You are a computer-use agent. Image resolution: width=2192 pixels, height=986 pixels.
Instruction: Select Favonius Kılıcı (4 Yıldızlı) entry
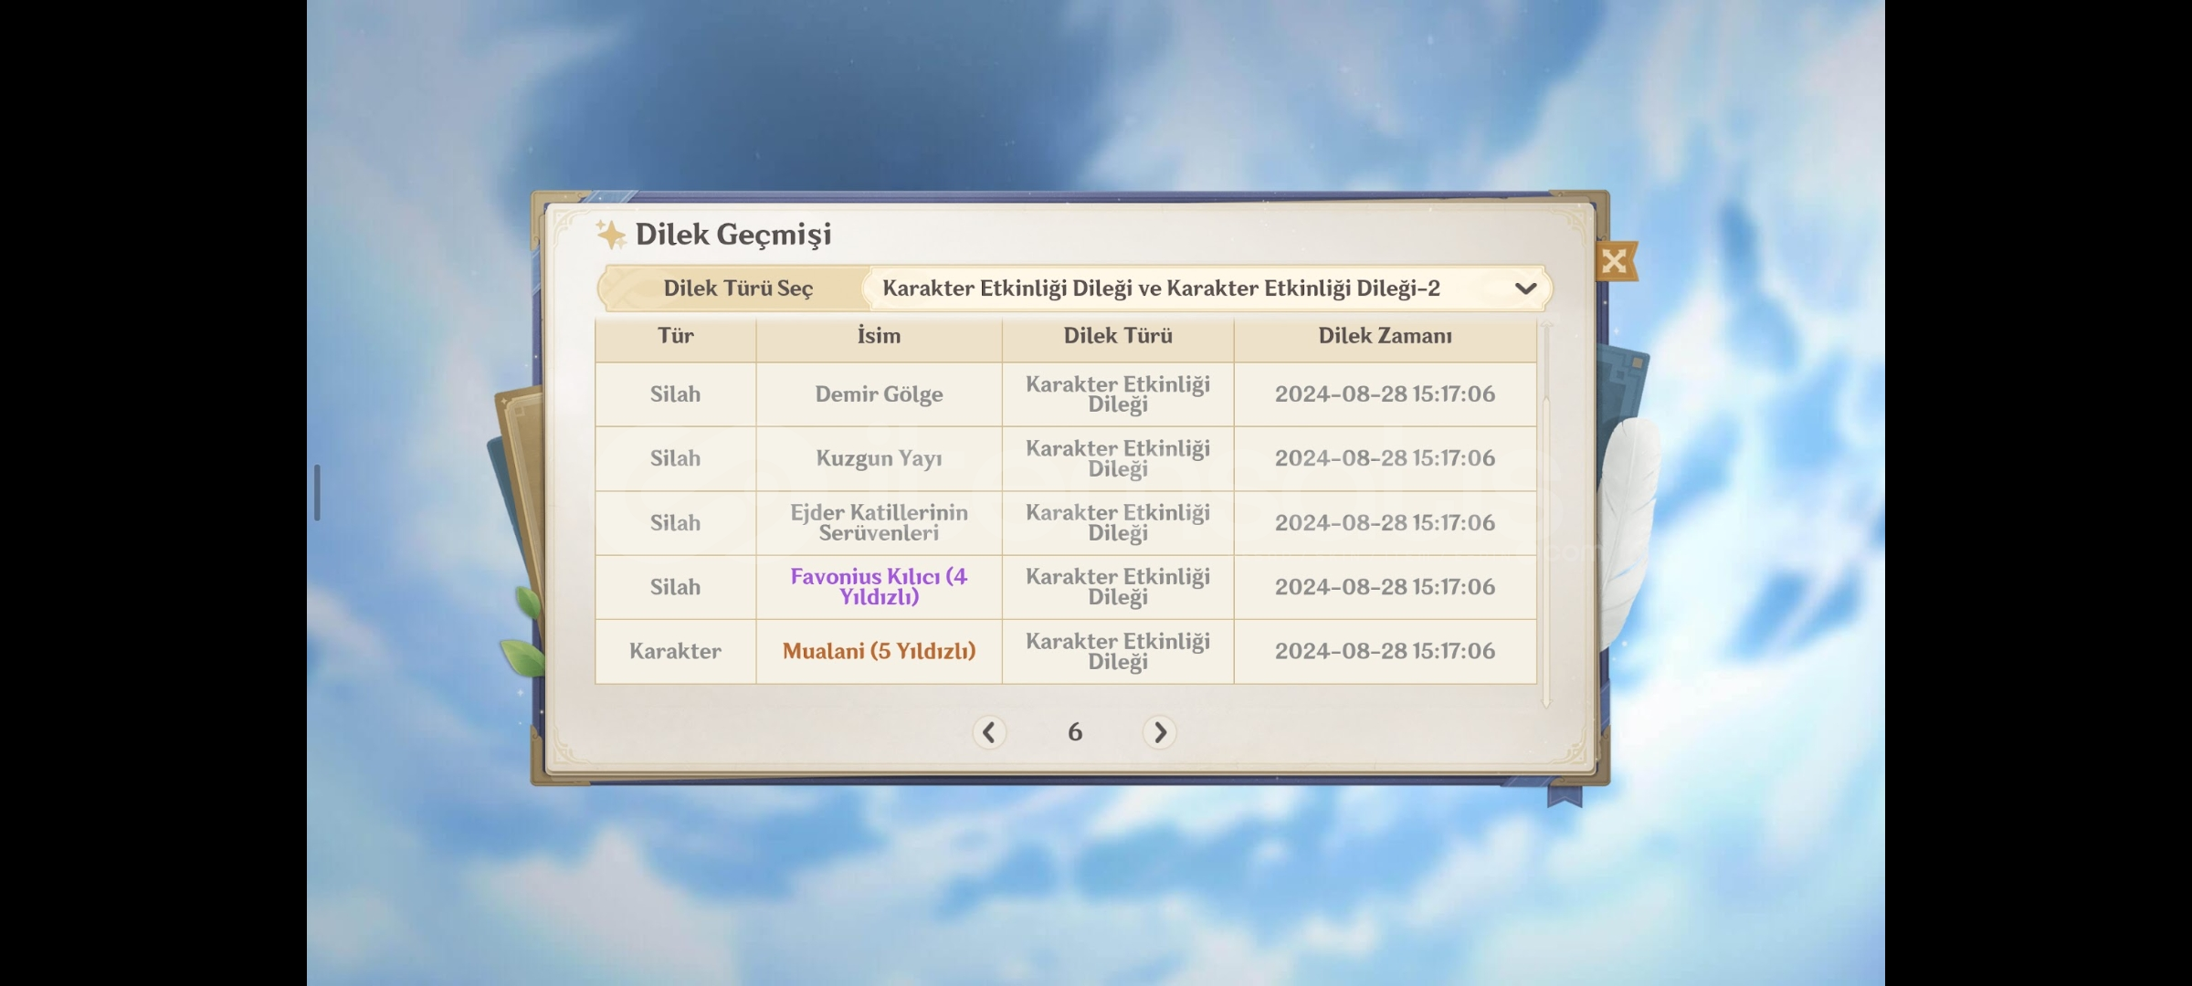pos(879,586)
